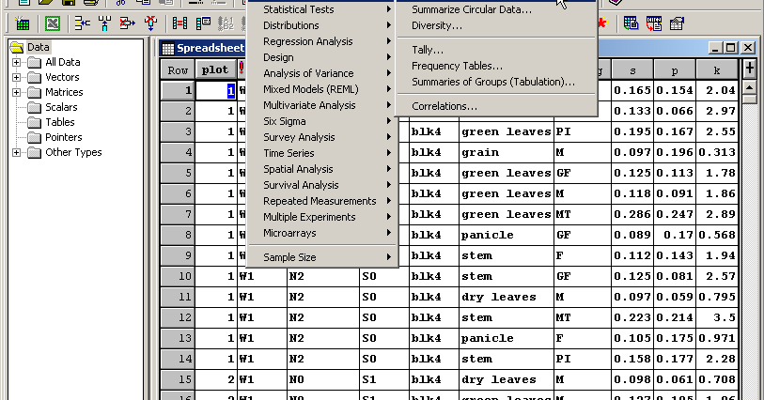Screen dimensions: 764x400
Task: Choose Diversity menu item
Action: click(x=496, y=25)
